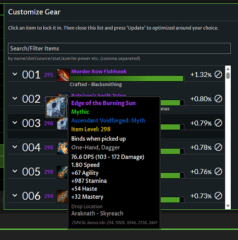Screen dimensions: 238x240
Task: Select the Murder Row Fishhook item name
Action: [x=99, y=72]
